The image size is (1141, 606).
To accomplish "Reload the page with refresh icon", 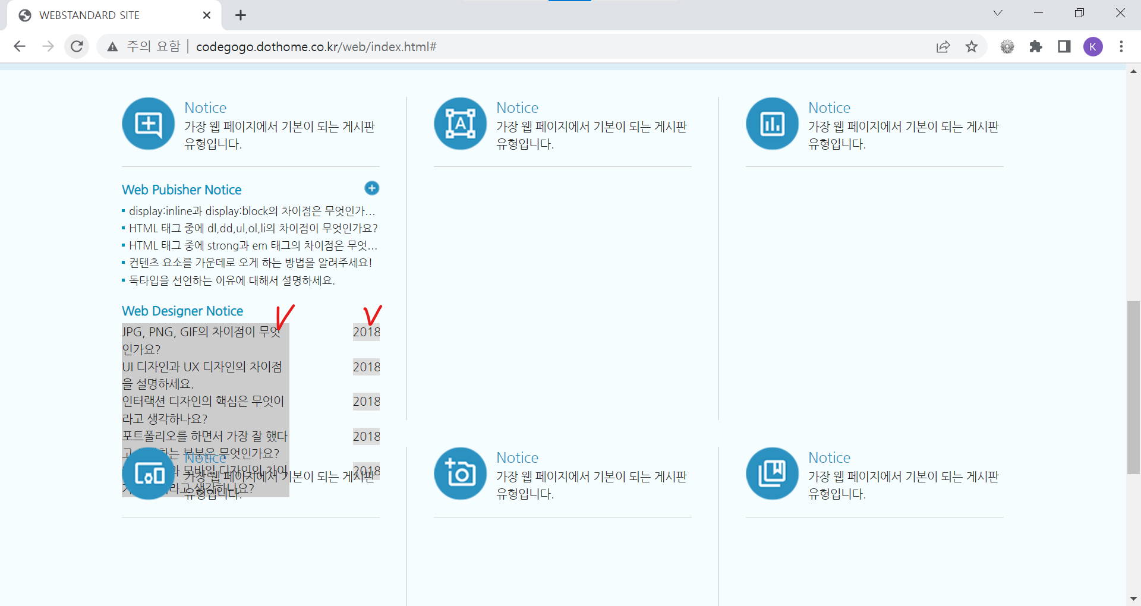I will tap(77, 46).
